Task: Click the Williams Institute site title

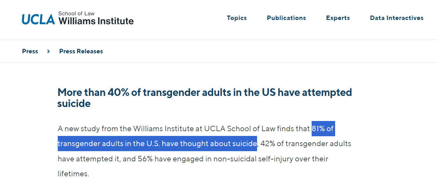Action: point(96,21)
